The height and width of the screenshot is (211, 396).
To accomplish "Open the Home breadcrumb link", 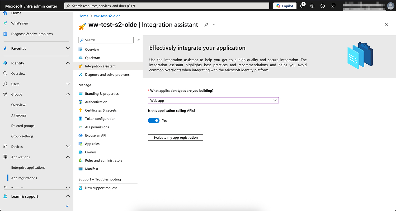I will tap(83, 16).
